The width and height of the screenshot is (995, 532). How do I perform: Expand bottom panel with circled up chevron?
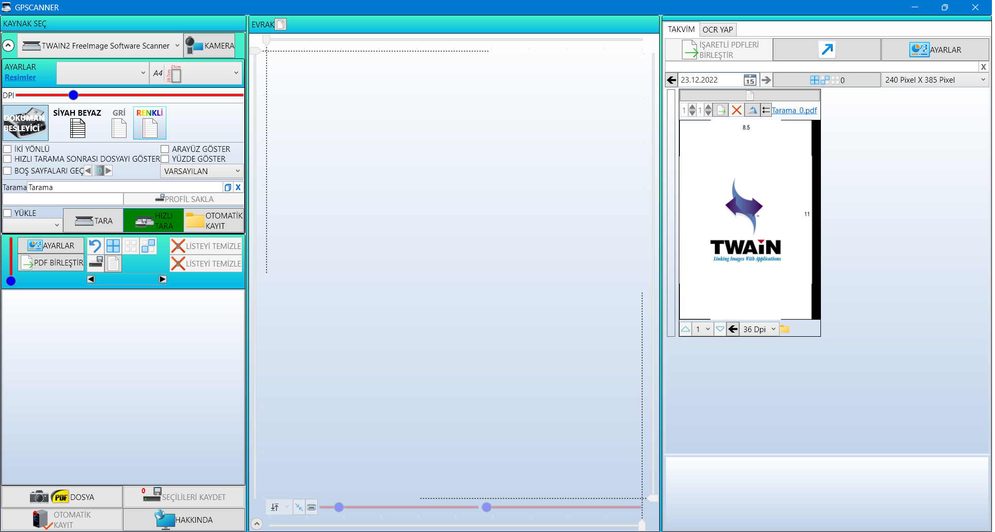pyautogui.click(x=257, y=524)
